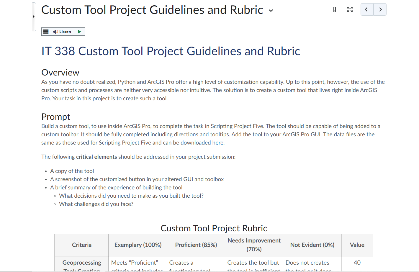Follow the "here" data download link
Screen dimensions: 419x272
pyautogui.click(x=217, y=142)
